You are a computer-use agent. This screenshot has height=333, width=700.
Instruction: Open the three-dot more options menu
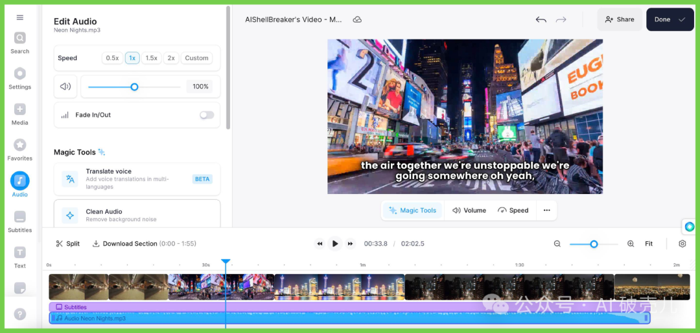pos(546,210)
